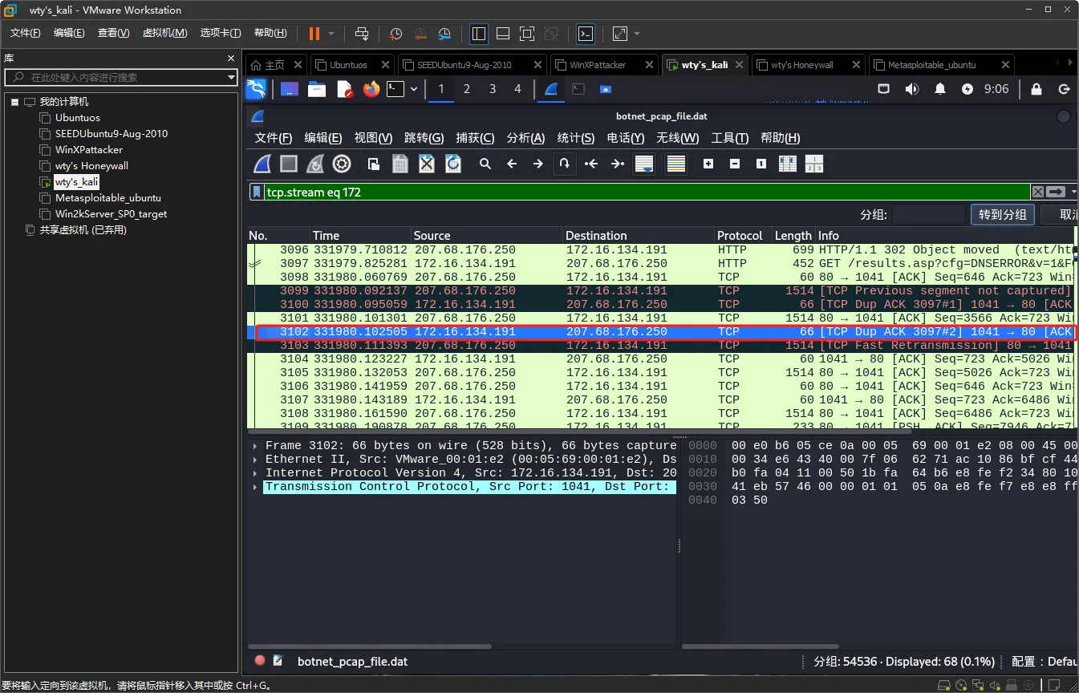Start capturing packets with the shark fin icon
The width and height of the screenshot is (1079, 693).
[262, 164]
